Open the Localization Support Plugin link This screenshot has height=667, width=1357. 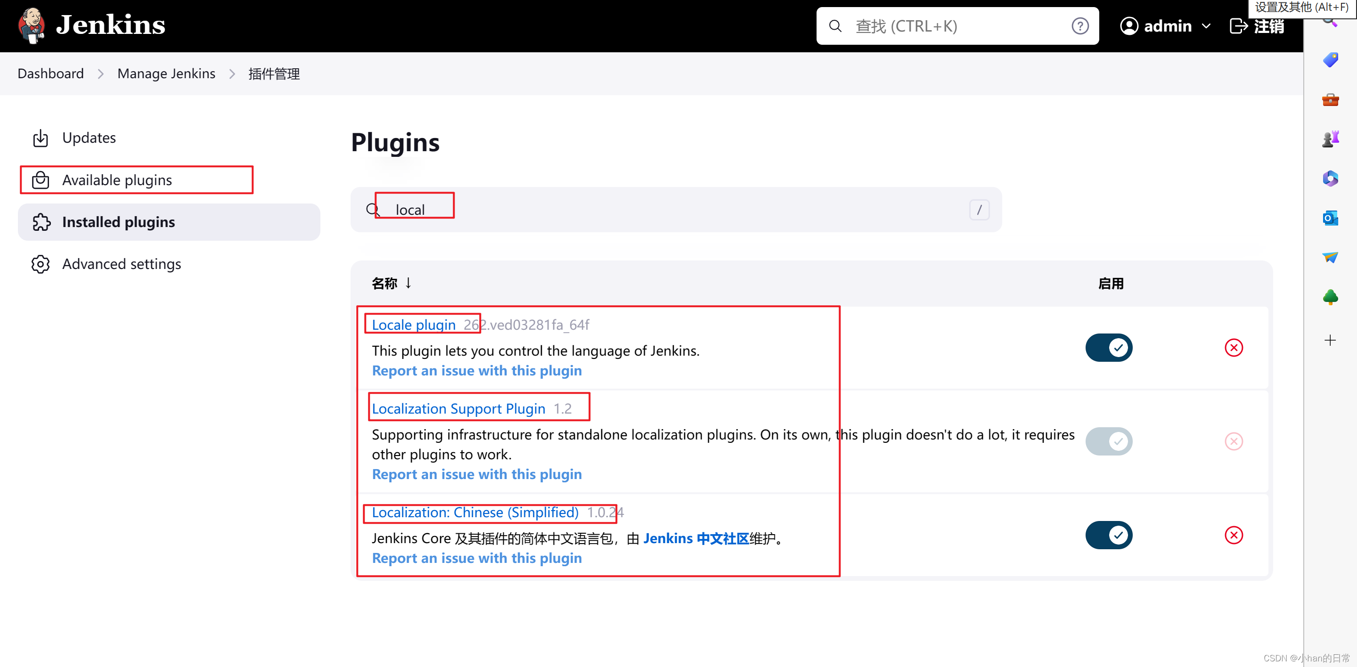pyautogui.click(x=458, y=408)
